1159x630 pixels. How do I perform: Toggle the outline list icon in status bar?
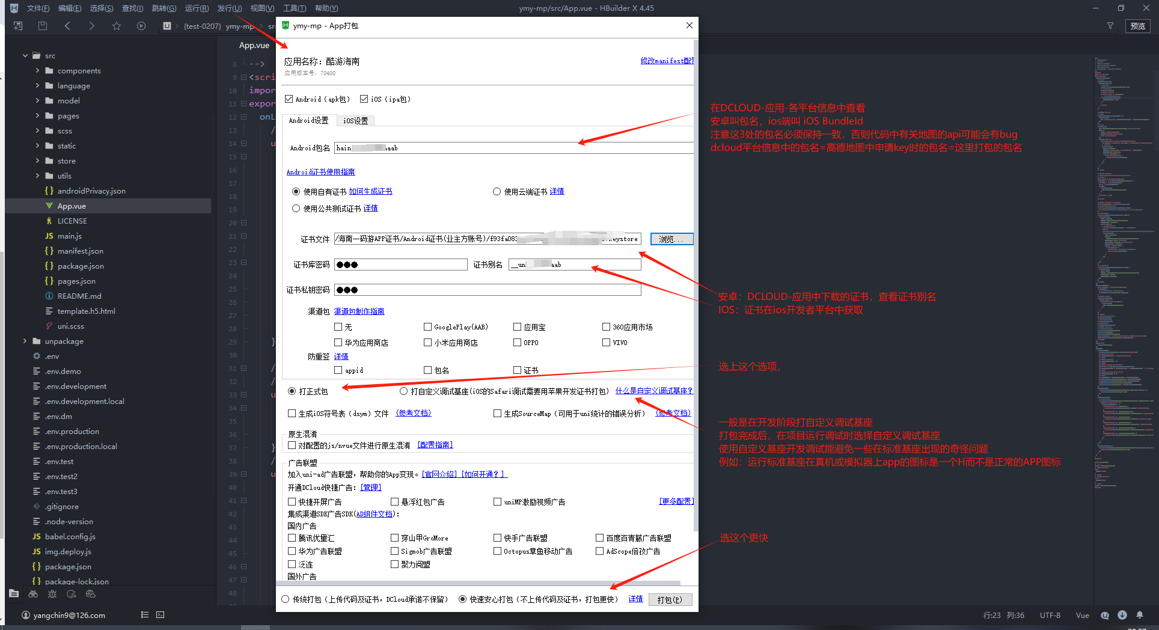tap(145, 615)
